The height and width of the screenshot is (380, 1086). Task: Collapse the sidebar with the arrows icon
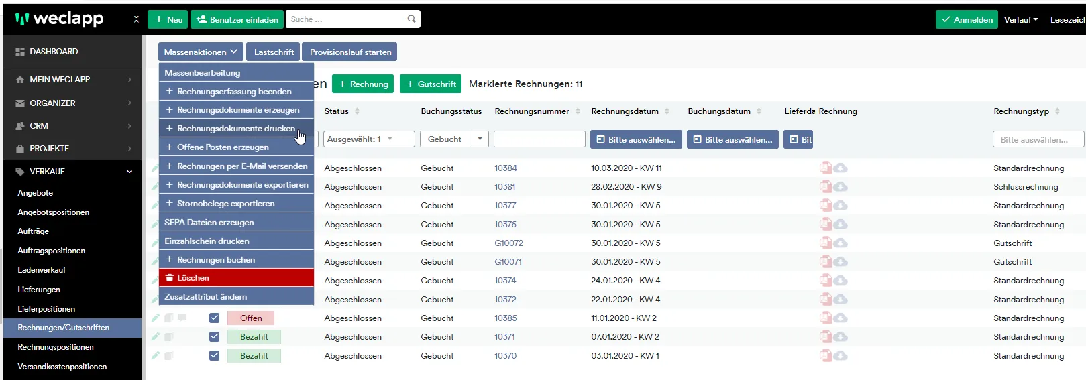pos(136,19)
